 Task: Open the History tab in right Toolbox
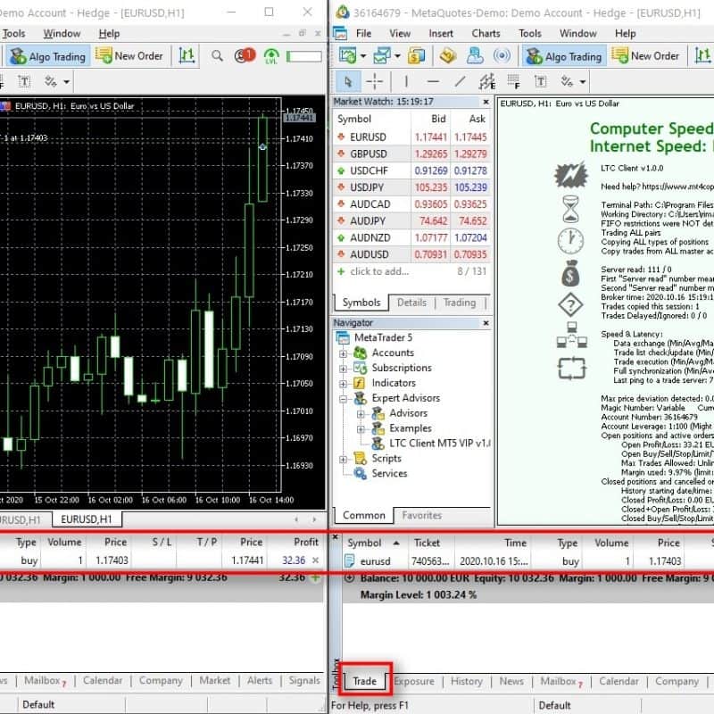tap(466, 681)
